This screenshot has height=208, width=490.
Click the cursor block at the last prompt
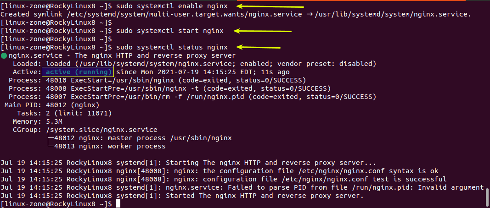pos(118,204)
